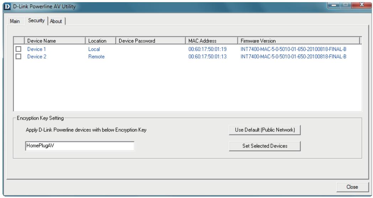Click the Location column header

(x=100, y=41)
